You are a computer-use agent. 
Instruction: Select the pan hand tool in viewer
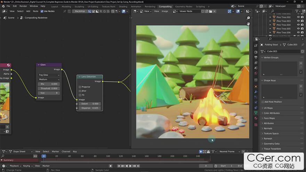pos(248,24)
